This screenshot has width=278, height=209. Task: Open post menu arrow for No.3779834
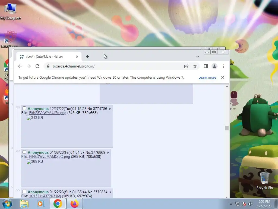[x=110, y=192]
